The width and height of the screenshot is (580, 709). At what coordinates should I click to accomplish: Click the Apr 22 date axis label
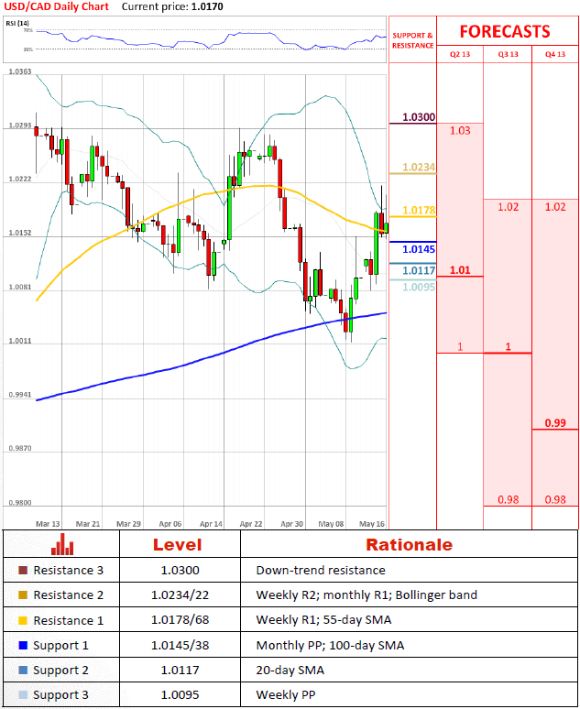click(x=251, y=524)
